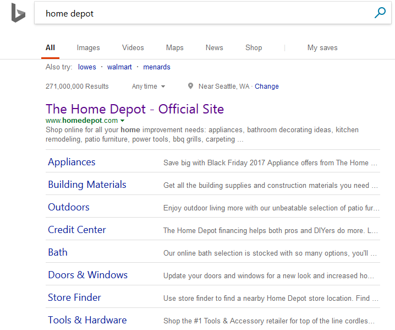Open the Appliances sitelink
The height and width of the screenshot is (330, 395).
coord(72,162)
